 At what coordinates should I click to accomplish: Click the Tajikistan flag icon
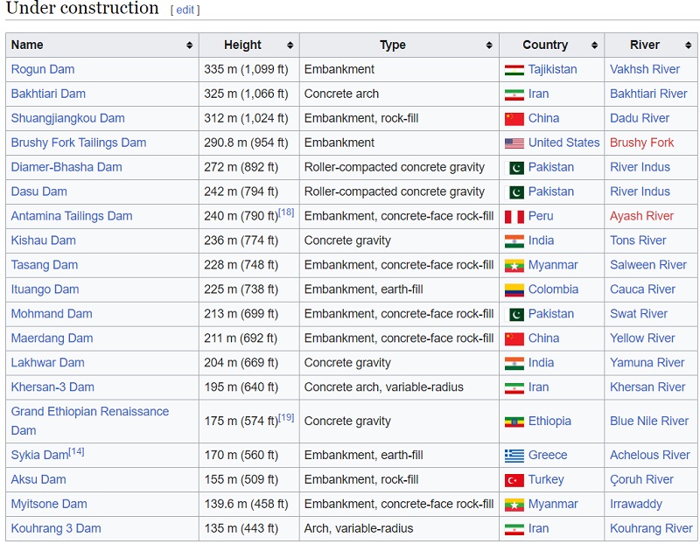(x=514, y=70)
